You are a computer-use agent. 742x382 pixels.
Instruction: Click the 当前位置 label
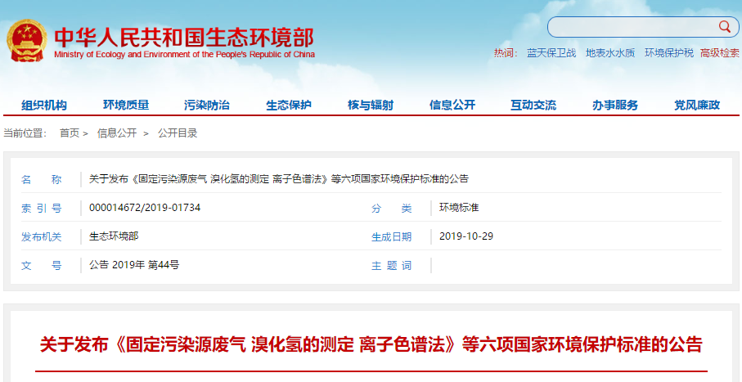tap(25, 133)
